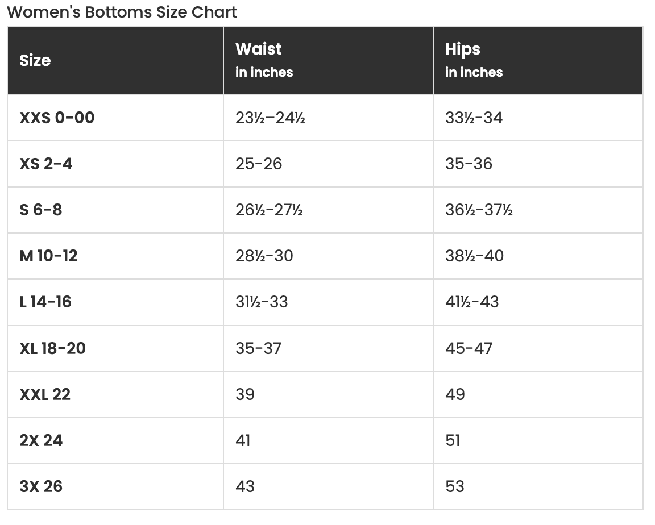655x525 pixels.
Task: Select the XXL 22 size cell
Action: point(45,394)
